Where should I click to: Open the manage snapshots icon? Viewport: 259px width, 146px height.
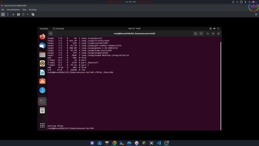[33, 15]
